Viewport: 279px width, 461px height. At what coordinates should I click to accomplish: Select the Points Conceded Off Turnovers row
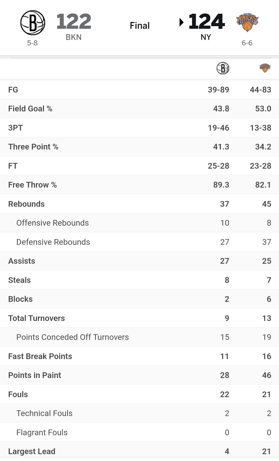click(x=139, y=337)
